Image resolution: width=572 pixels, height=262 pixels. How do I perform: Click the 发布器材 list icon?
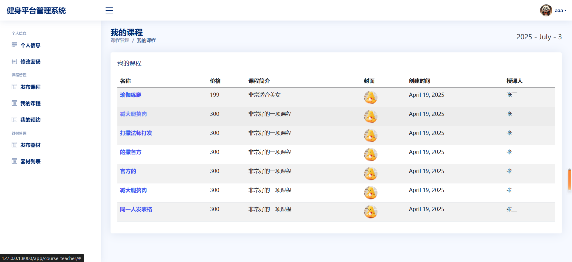[14, 145]
